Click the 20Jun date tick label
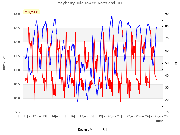The width and height of the screenshot is (180, 135). (x=112, y=116)
